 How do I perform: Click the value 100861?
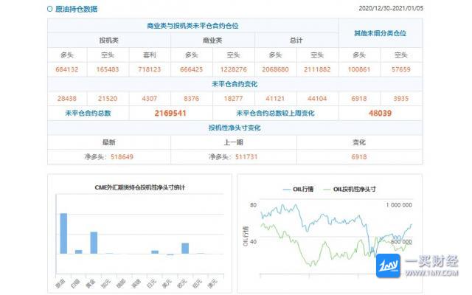[x=359, y=69]
